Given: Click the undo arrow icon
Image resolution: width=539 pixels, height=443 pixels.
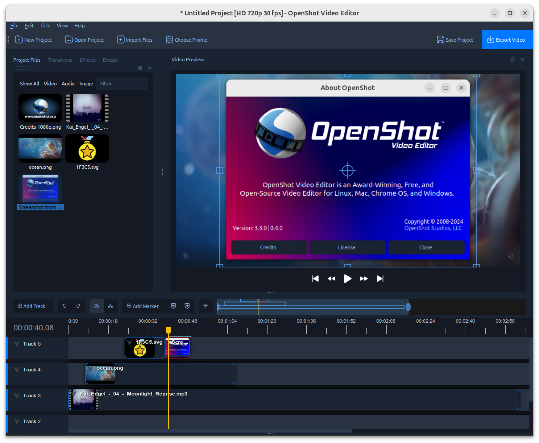Looking at the screenshot, I should [64, 306].
